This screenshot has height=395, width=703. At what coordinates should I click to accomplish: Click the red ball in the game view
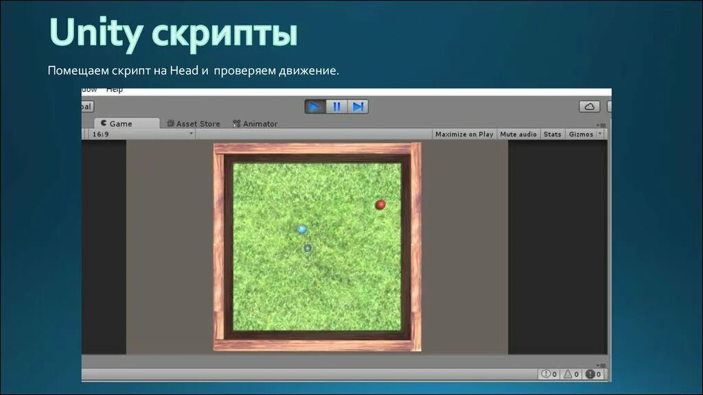click(x=380, y=204)
